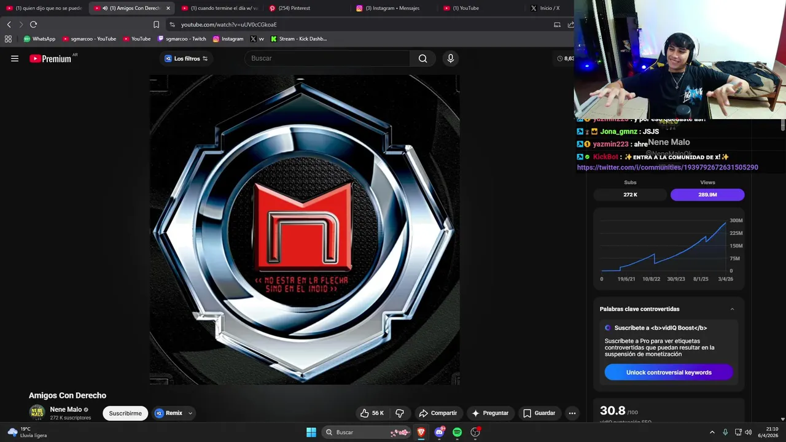Bookmark this page with the bookmark icon
Viewport: 786px width, 442px height.
click(156, 25)
